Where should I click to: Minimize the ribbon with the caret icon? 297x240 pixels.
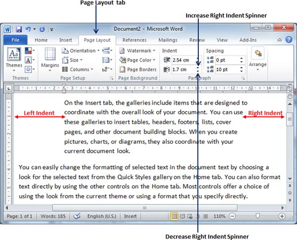pyautogui.click(x=279, y=40)
